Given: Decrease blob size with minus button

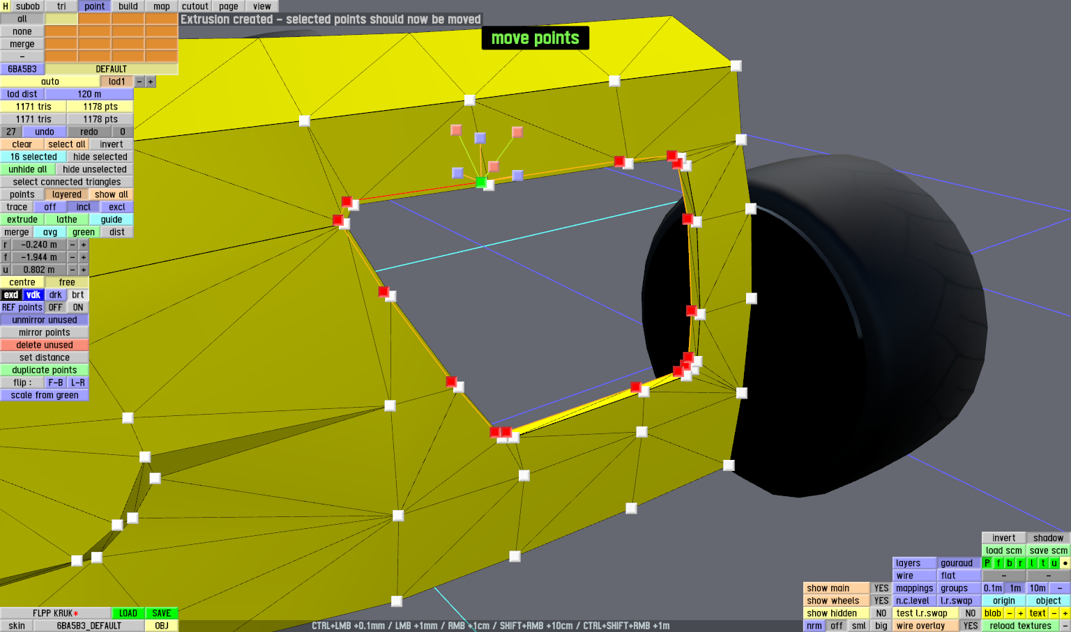Looking at the screenshot, I should pyautogui.click(x=1009, y=613).
